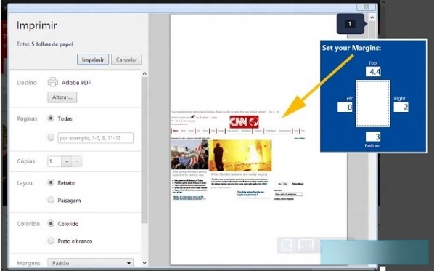Viewport: 434px width, 271px height.
Task: Click the Right margin value field
Action: pos(401,107)
